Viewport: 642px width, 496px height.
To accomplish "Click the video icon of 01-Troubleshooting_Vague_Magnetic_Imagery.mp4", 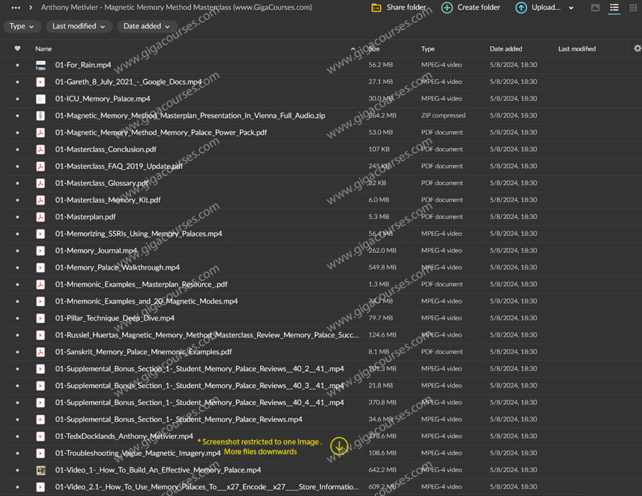I will pos(41,453).
